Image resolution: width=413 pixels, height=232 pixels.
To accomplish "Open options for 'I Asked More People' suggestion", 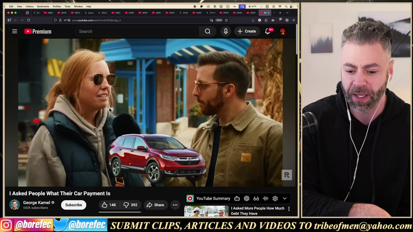I will point(289,209).
